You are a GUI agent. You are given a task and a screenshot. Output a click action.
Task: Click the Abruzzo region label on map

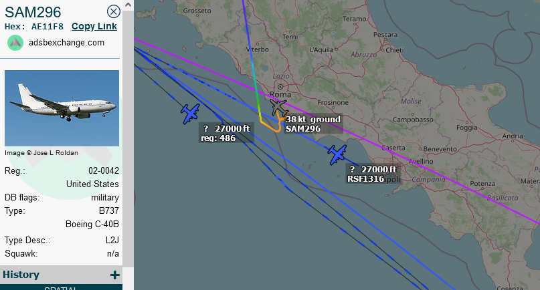(363, 55)
